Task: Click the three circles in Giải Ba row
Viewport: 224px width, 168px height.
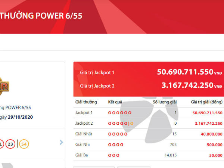Action: [x=114, y=155]
